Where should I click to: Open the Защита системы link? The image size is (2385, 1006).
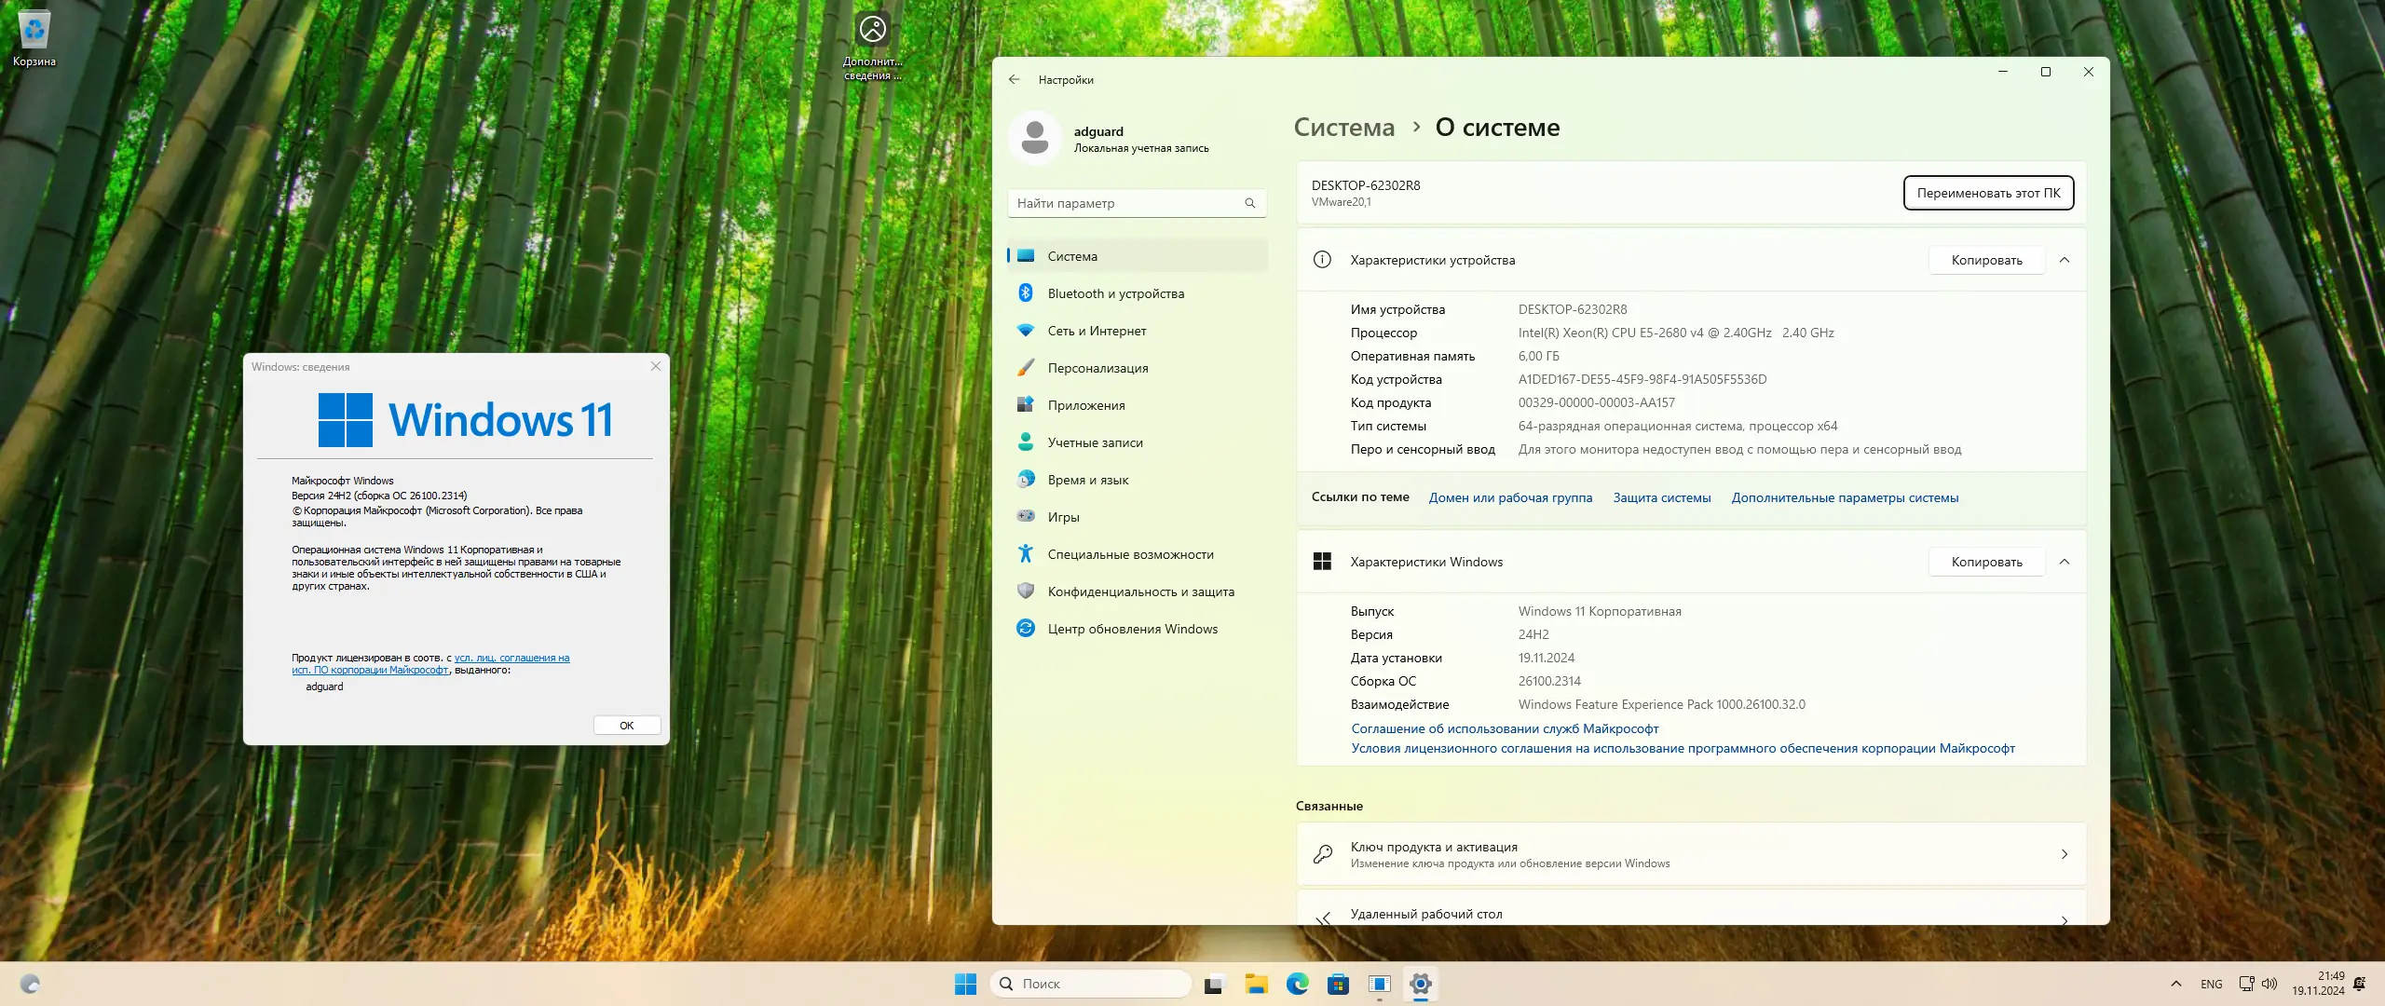point(1661,497)
